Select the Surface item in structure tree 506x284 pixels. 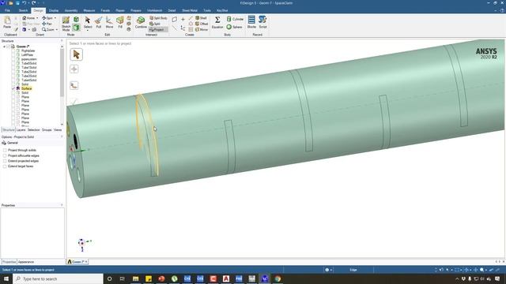pos(26,88)
